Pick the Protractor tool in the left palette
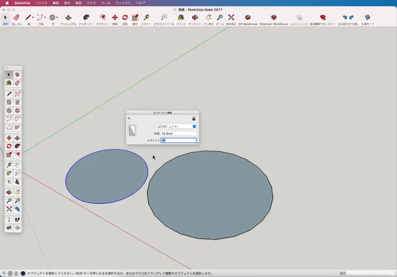This screenshot has height=277, width=397. click(9, 174)
